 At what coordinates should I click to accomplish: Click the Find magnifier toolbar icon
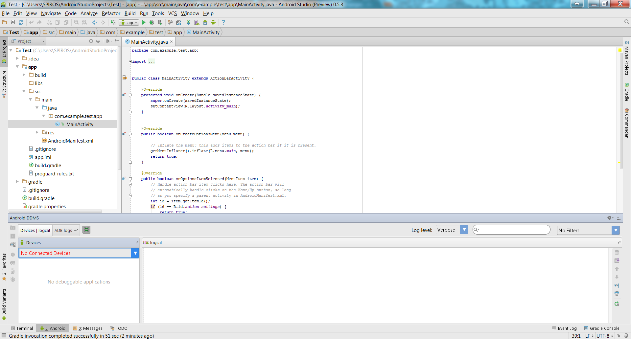76,22
